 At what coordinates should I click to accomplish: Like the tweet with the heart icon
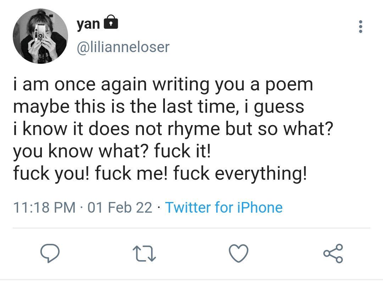[239, 253]
